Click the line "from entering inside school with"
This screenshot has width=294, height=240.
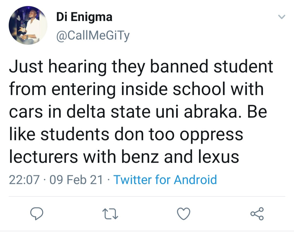click(136, 90)
